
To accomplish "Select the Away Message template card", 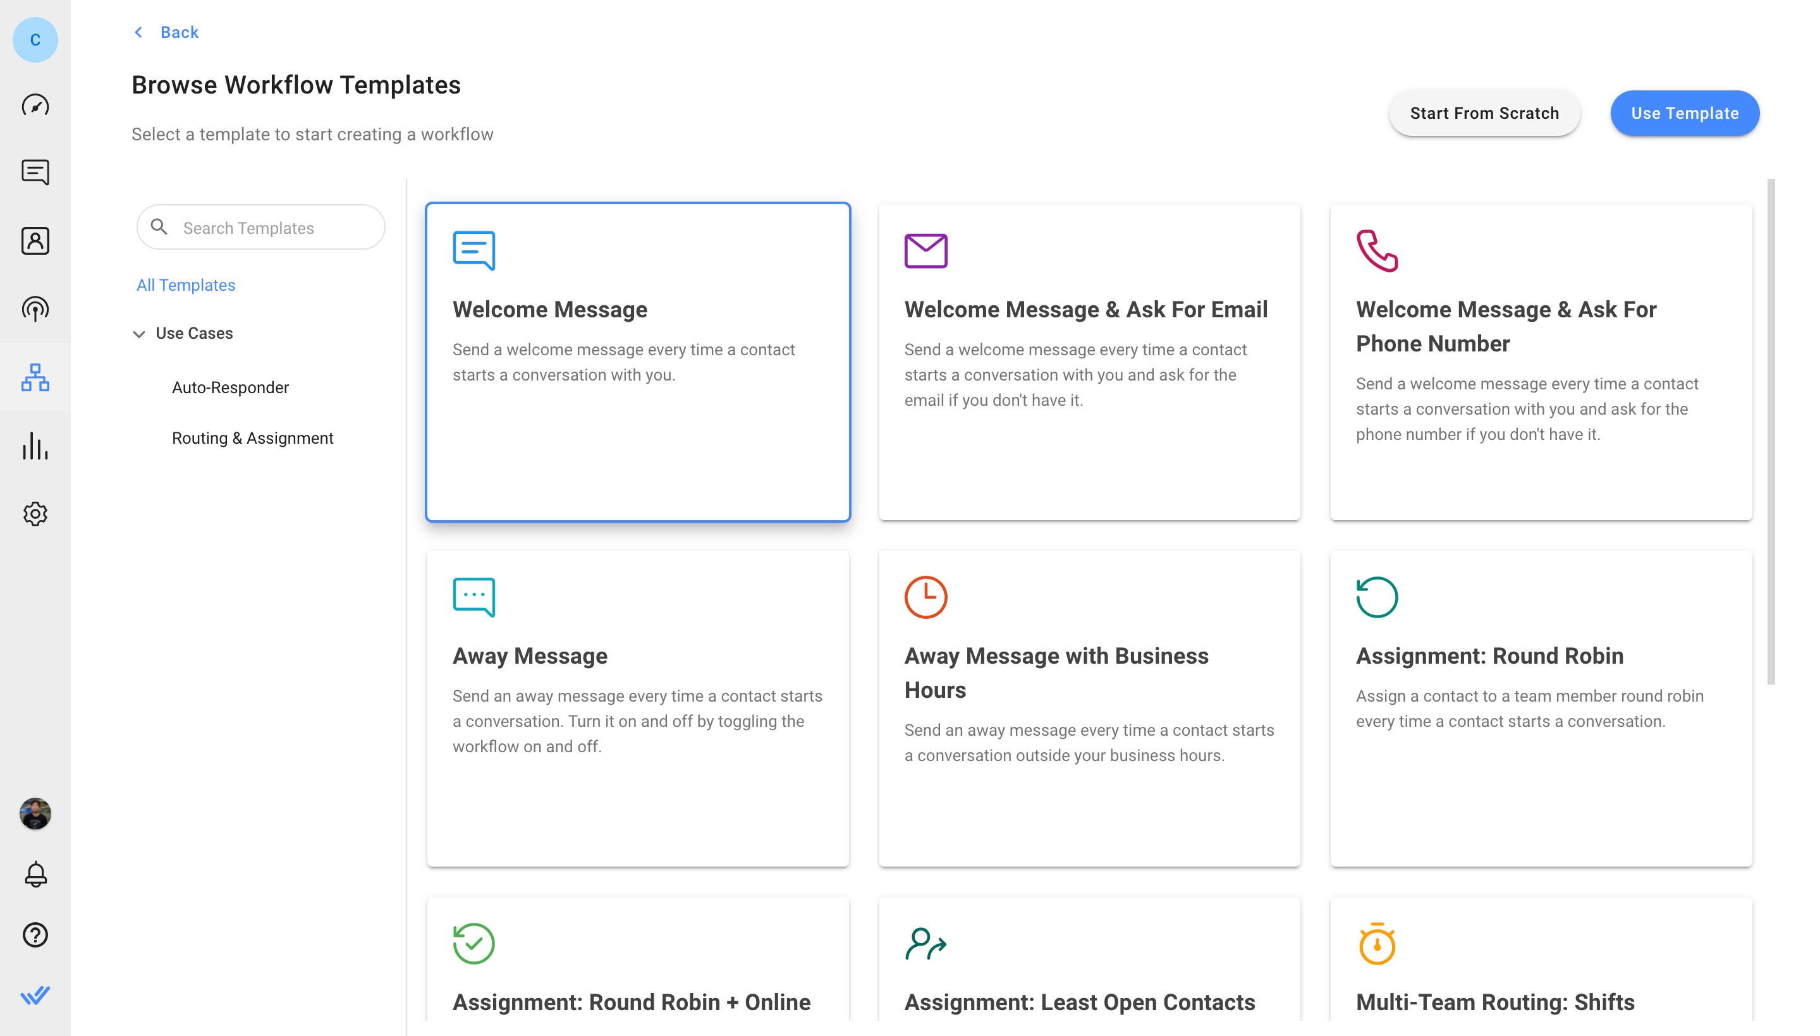I will coord(636,707).
